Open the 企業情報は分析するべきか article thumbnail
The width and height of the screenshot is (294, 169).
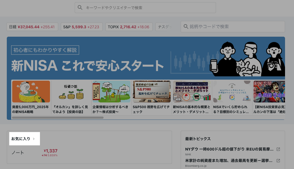click(111, 92)
